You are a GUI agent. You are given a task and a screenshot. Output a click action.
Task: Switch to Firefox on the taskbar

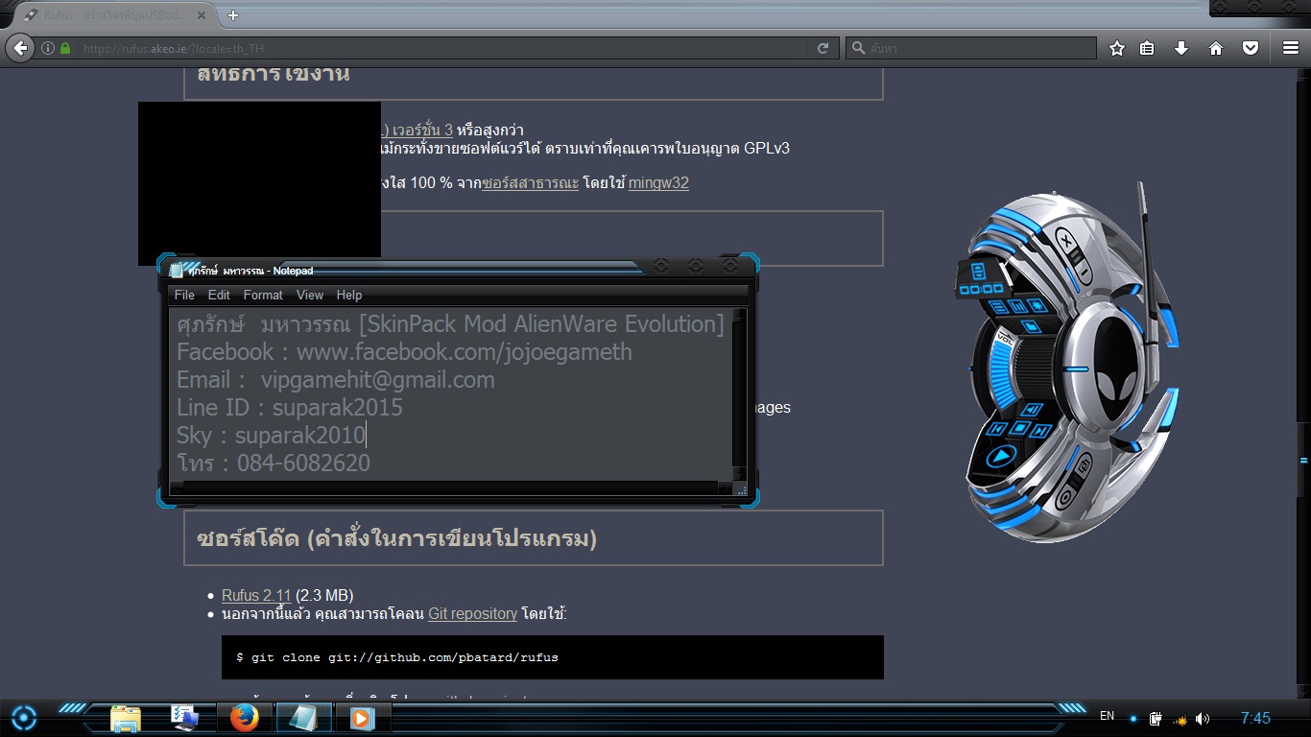245,718
